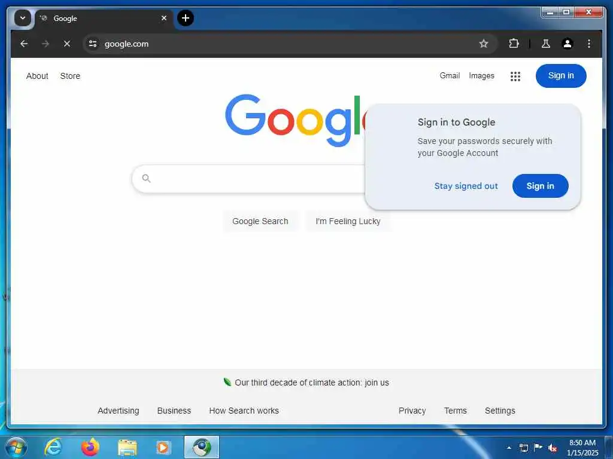Bookmark this page with the star
The width and height of the screenshot is (613, 459).
pos(484,44)
